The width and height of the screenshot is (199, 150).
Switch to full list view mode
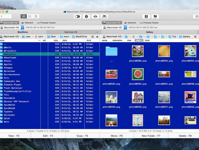[24, 17]
